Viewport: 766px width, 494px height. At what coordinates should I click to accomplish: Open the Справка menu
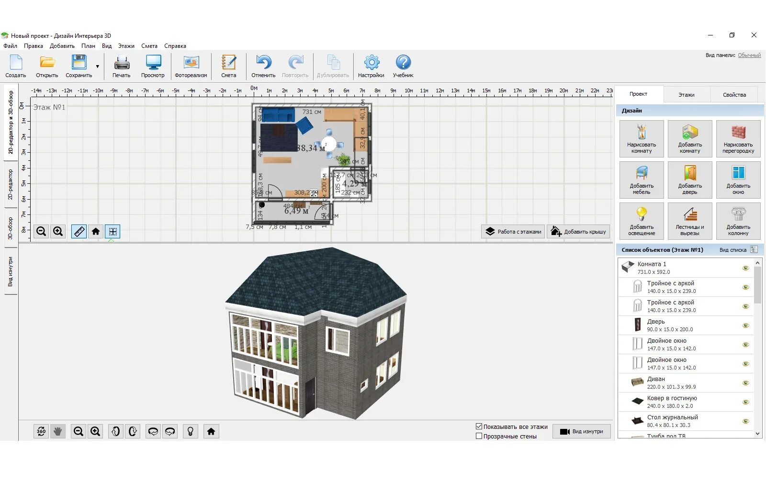coord(175,46)
